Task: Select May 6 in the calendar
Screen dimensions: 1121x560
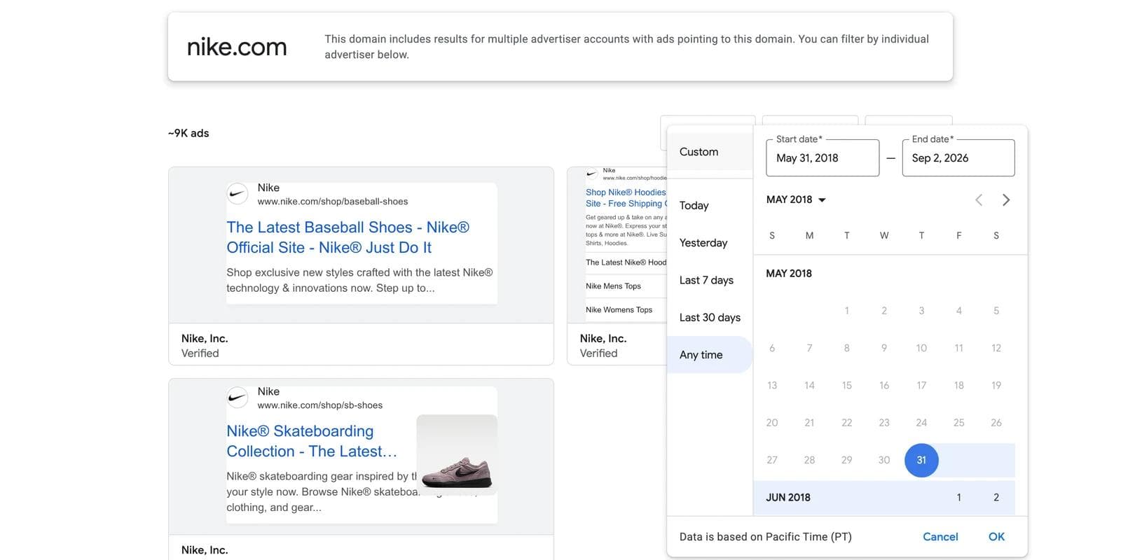Action: 772,348
